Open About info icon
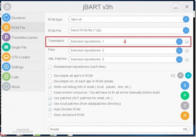The height and width of the screenshot is (137, 196). (x=6, y=86)
